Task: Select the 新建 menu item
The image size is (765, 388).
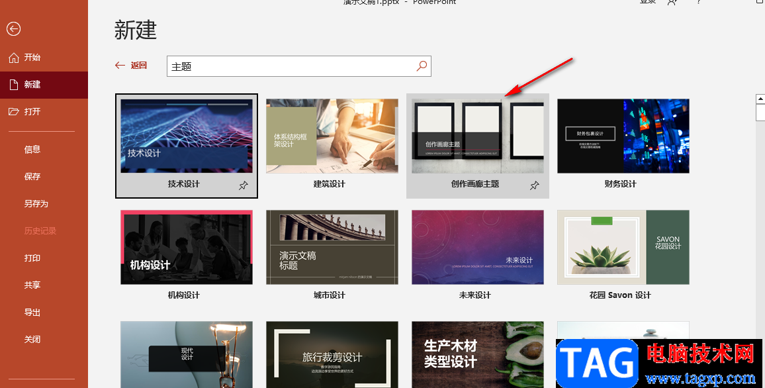Action: pos(44,85)
